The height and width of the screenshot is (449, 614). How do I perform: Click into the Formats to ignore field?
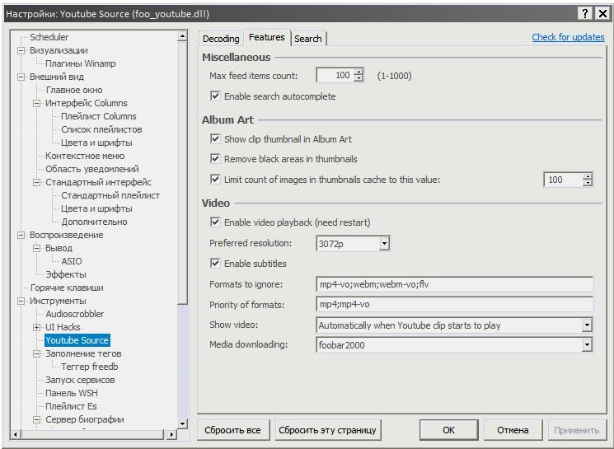454,284
